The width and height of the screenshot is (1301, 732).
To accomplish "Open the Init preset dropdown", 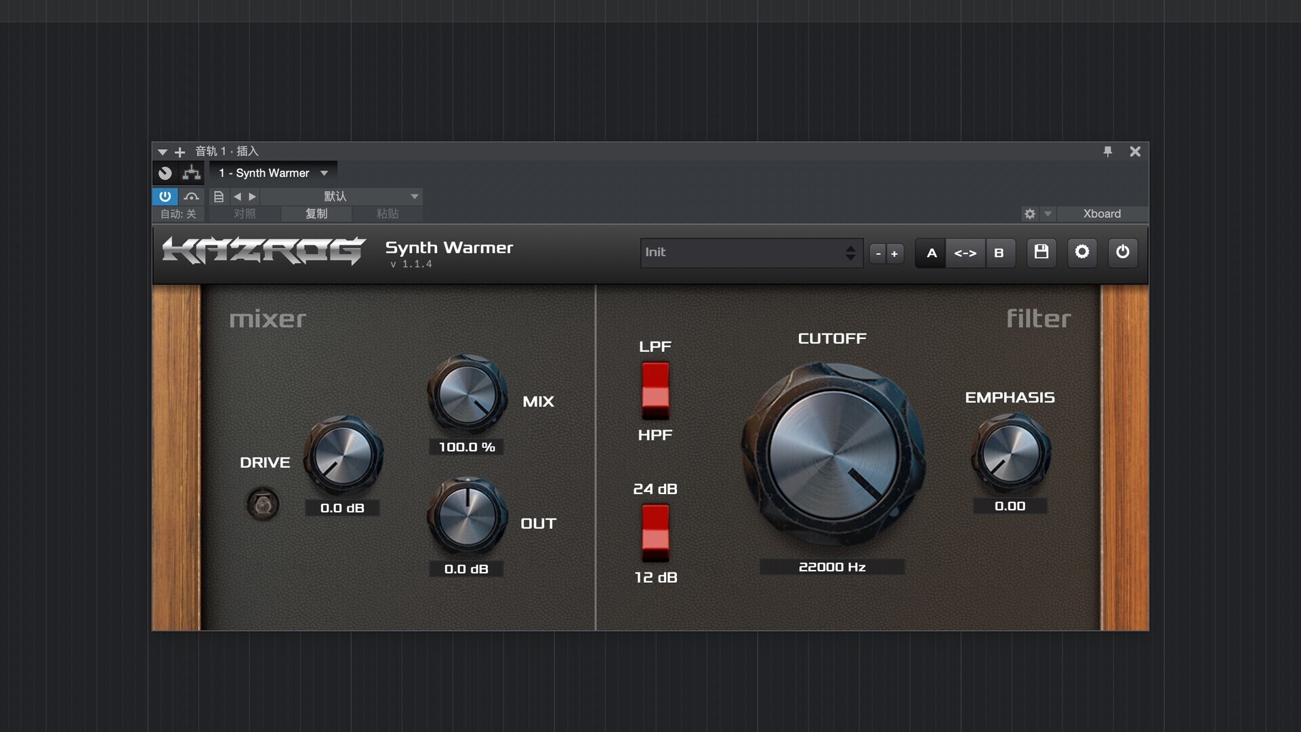I will tap(751, 253).
